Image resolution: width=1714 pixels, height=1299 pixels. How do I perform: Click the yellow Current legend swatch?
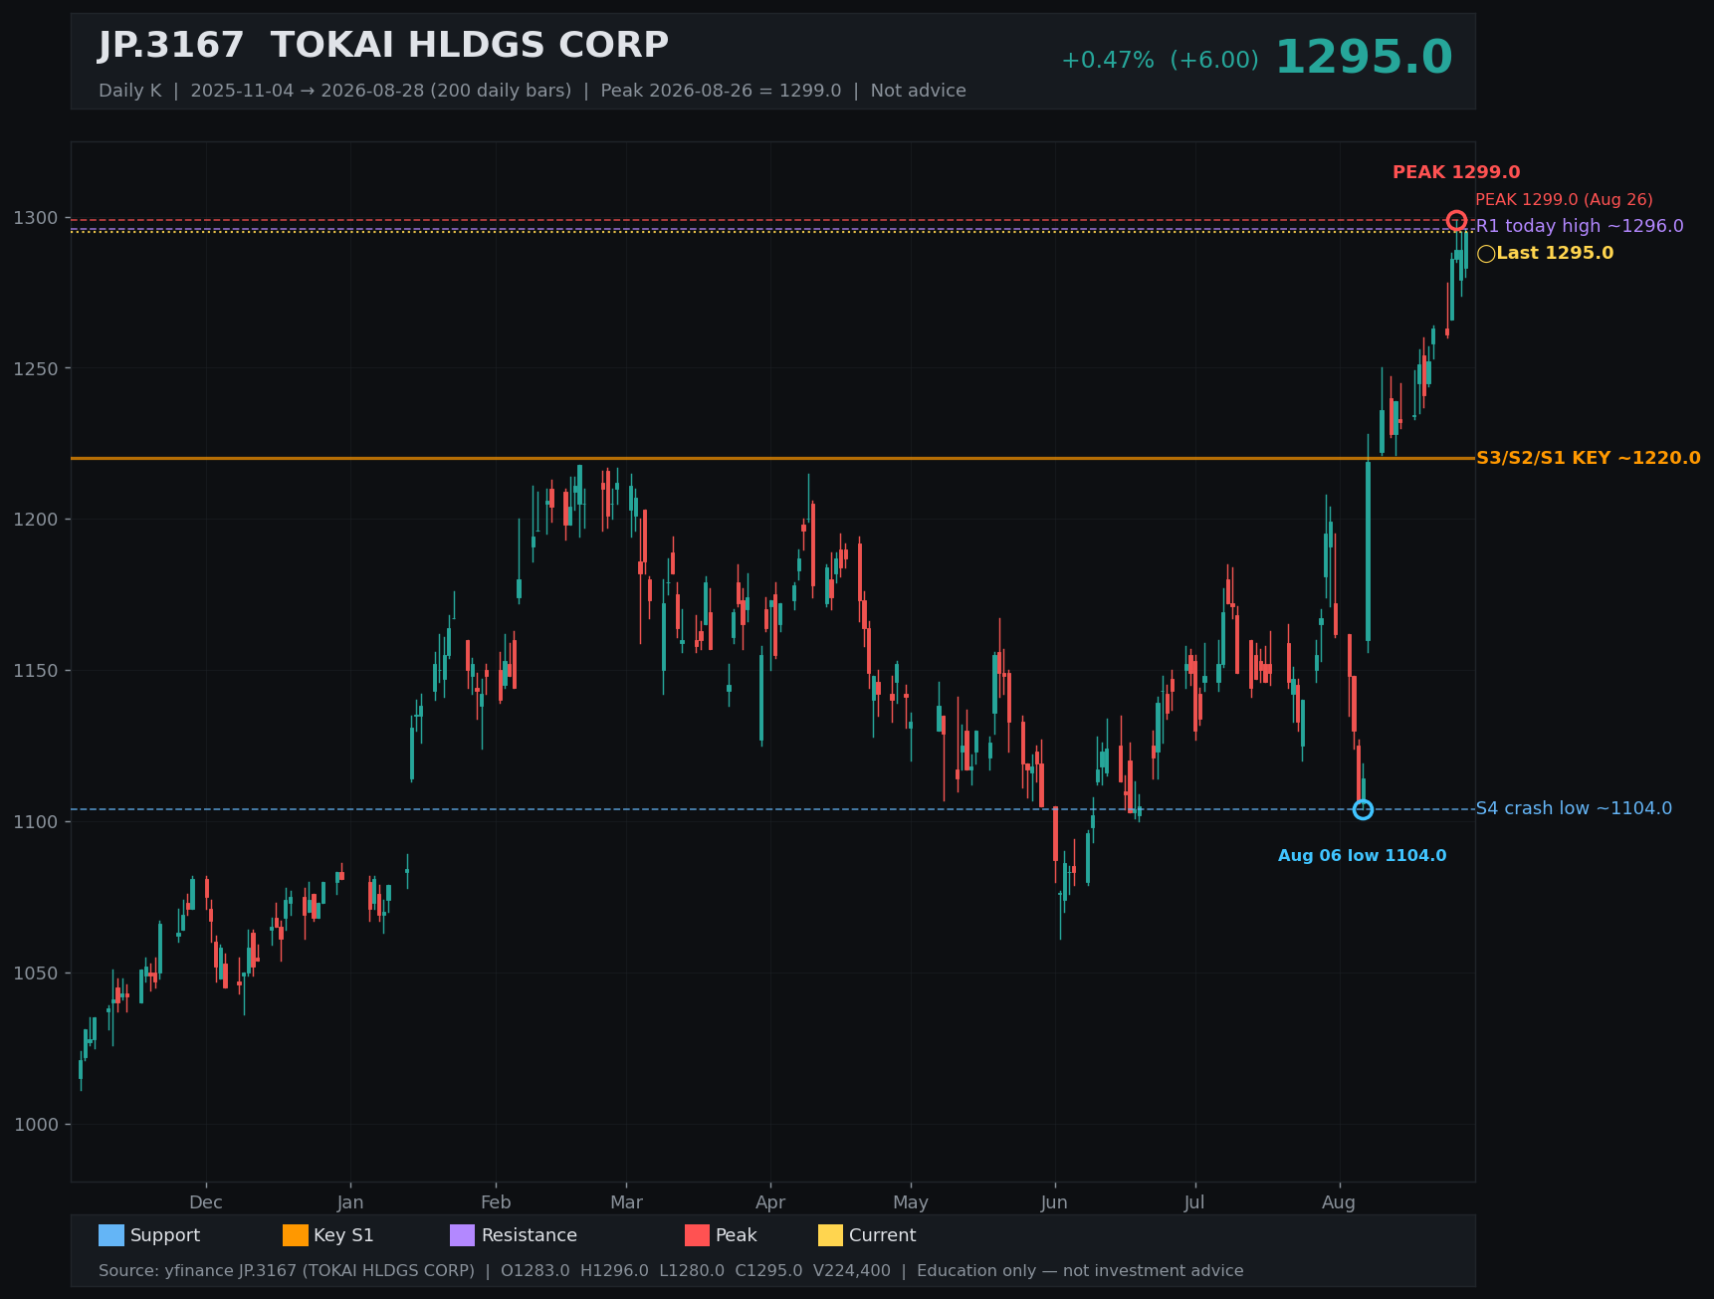tap(830, 1235)
